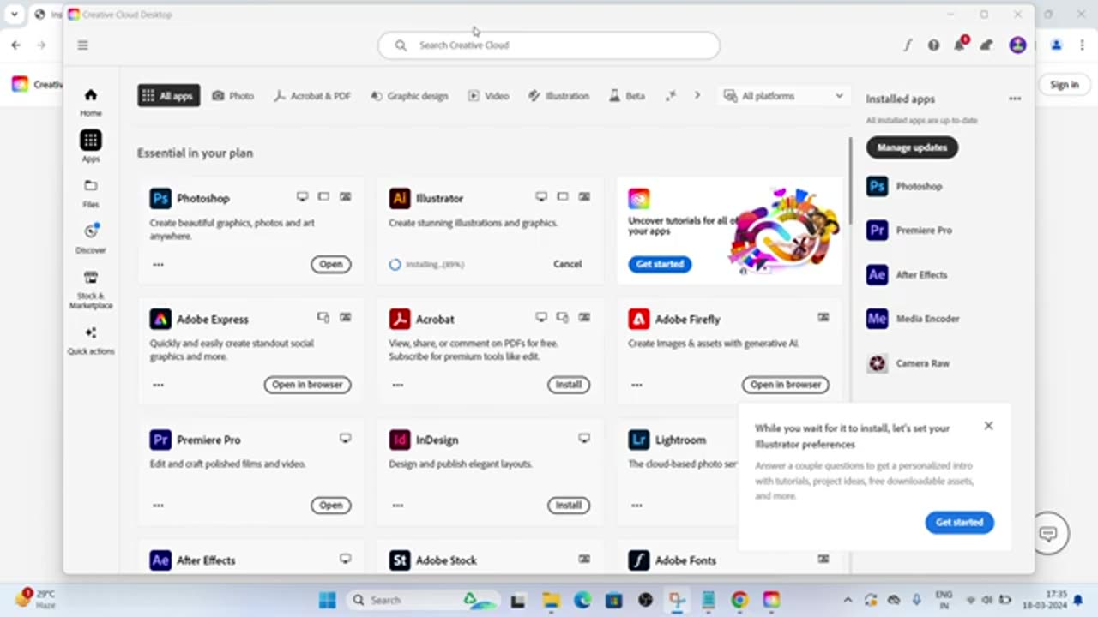This screenshot has width=1098, height=617.
Task: Open the help question-mark icon
Action: pos(933,45)
